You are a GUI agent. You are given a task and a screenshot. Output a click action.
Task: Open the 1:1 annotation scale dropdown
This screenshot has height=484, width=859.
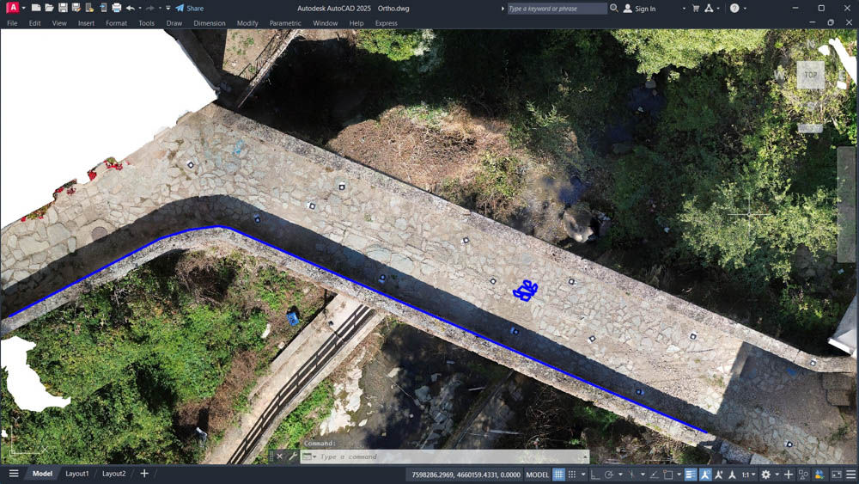coord(748,475)
